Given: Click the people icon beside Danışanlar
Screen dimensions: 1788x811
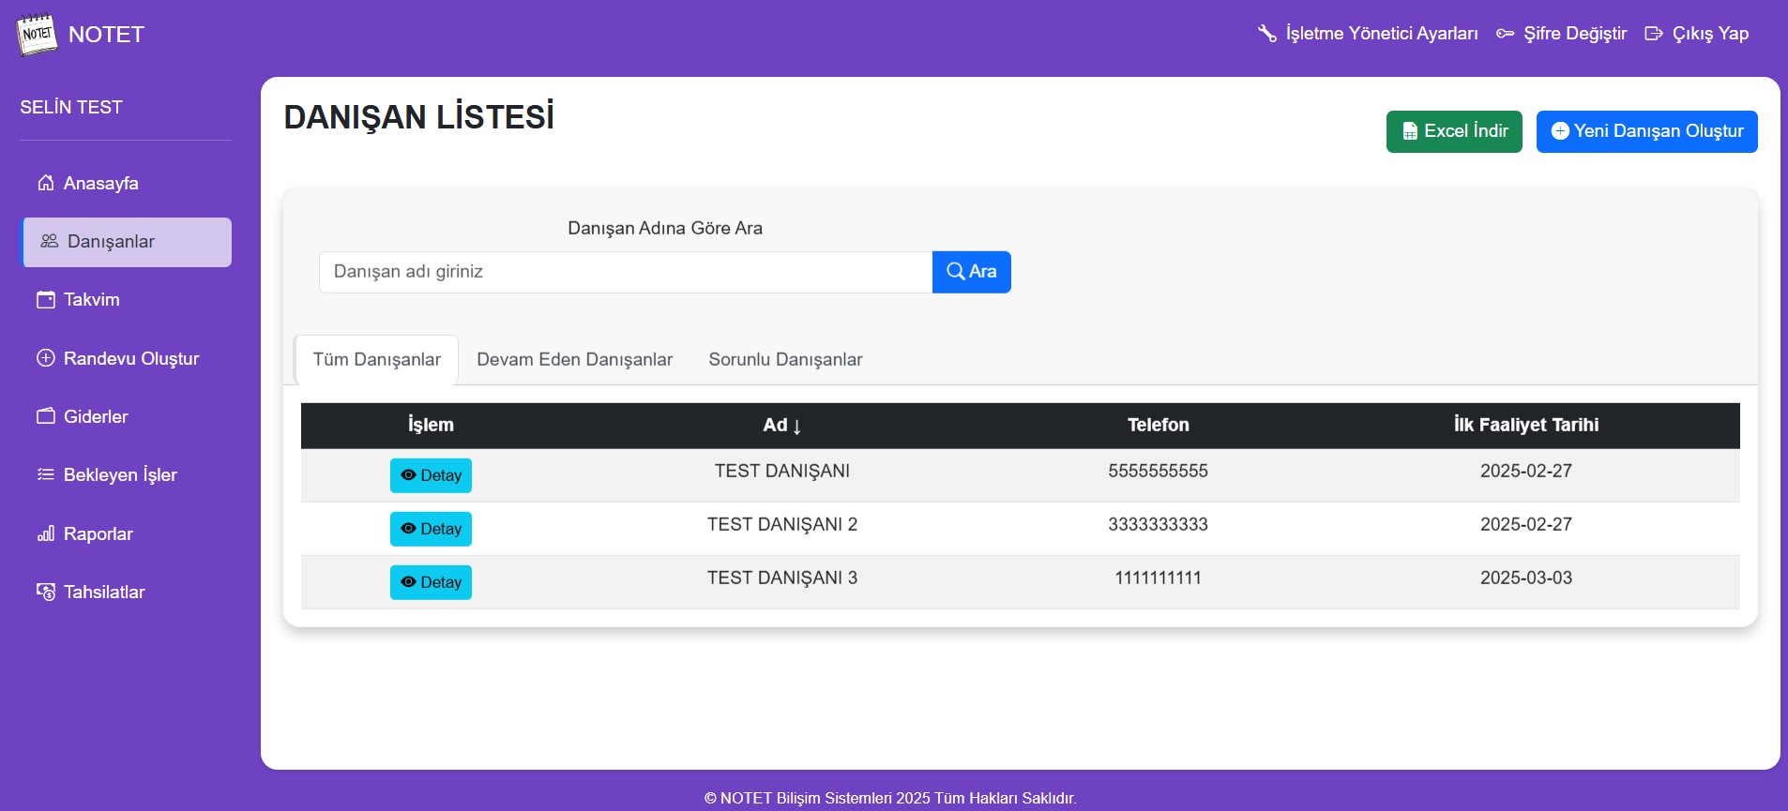Looking at the screenshot, I should click(x=50, y=241).
